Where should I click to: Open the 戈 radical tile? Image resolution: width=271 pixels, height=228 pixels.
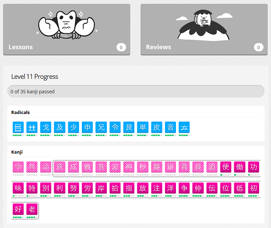coord(46,127)
